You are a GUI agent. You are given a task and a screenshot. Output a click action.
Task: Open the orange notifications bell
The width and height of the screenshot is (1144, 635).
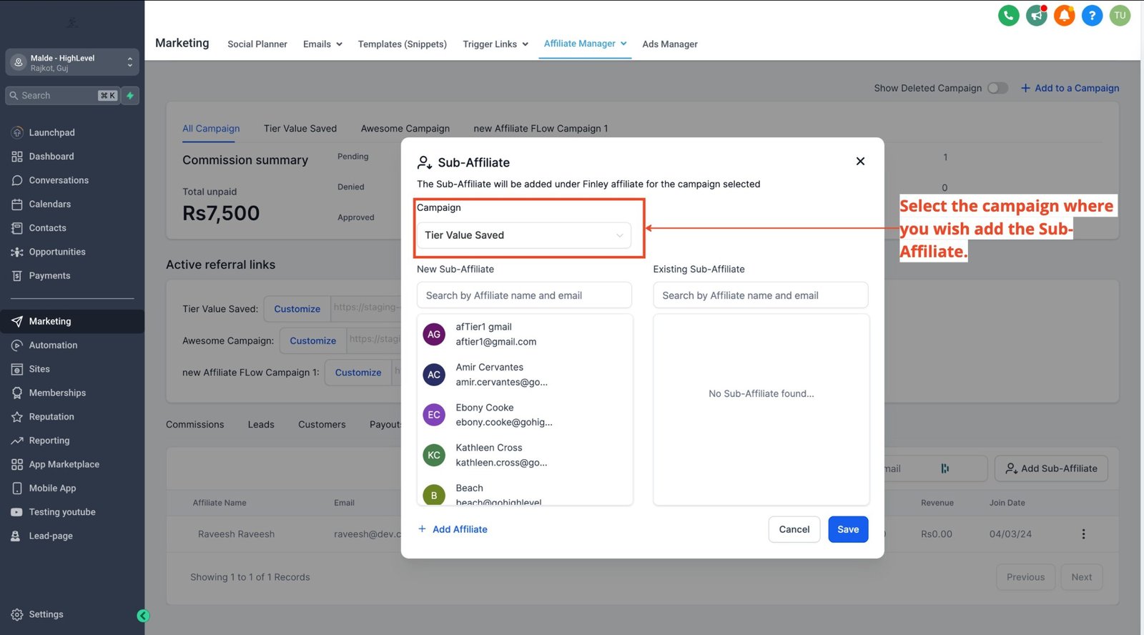[1064, 15]
